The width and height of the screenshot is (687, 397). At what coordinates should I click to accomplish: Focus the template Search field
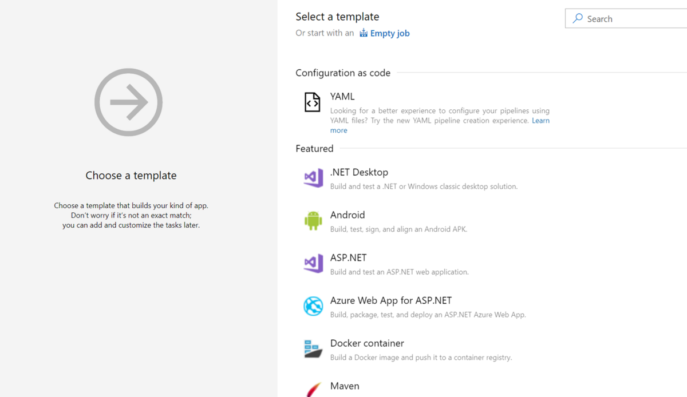point(626,18)
